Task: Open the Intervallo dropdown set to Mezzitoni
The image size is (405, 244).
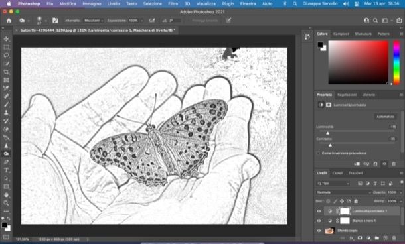Action: 94,21
